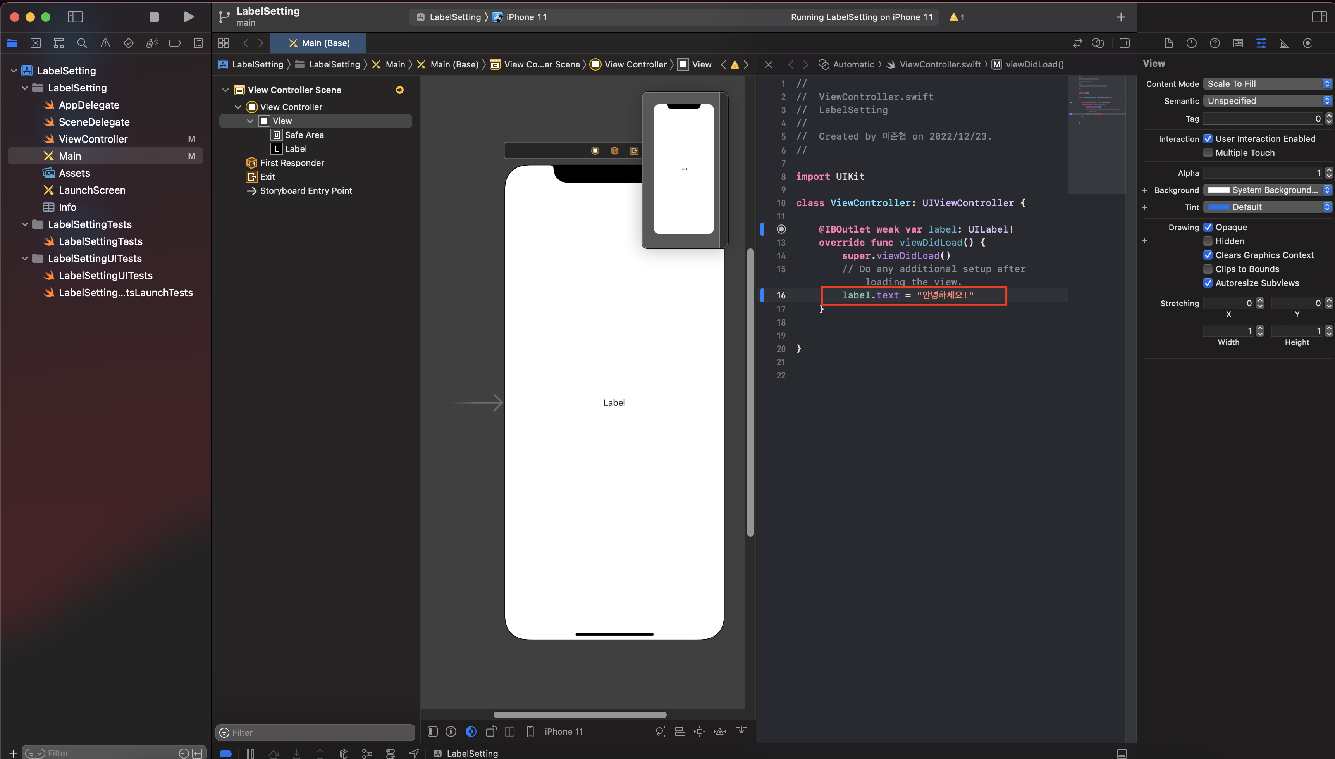The height and width of the screenshot is (759, 1335).
Task: Collapse the View Controller Scene disclosure triangle
Action: 225,90
